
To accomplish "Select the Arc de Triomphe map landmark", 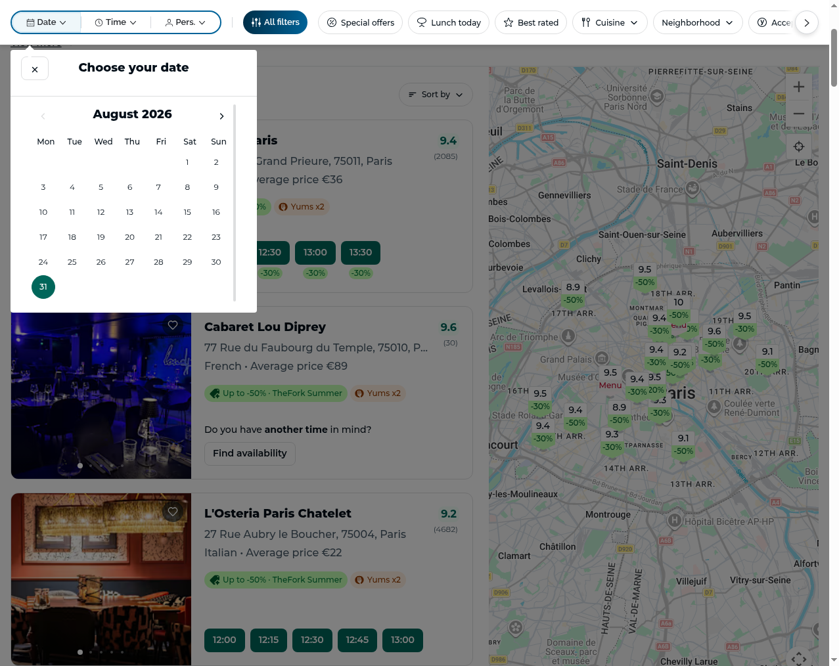I will click(568, 336).
